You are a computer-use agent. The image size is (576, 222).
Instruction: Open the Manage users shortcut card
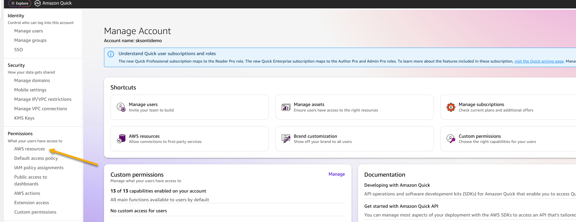click(x=190, y=107)
